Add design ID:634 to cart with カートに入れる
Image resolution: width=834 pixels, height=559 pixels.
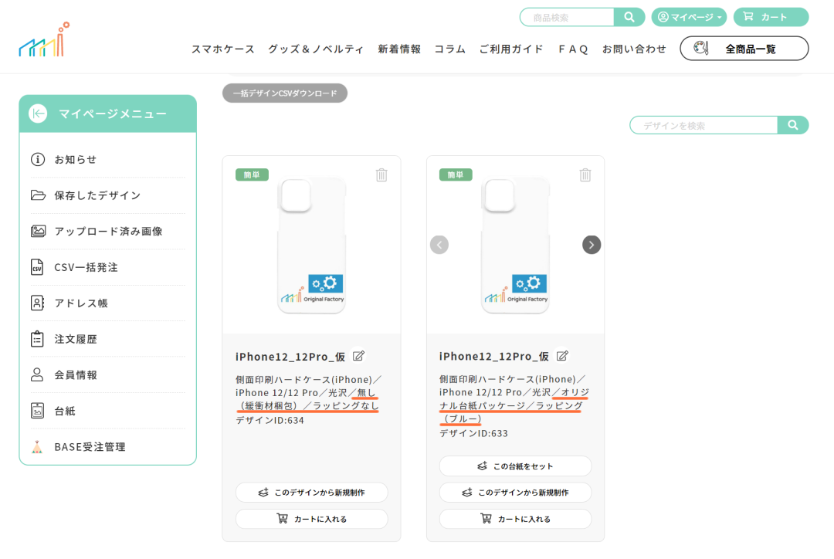(312, 519)
